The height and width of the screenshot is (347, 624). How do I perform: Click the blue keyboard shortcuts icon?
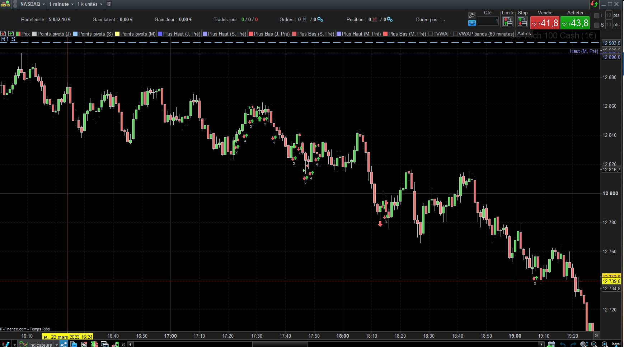(472, 23)
